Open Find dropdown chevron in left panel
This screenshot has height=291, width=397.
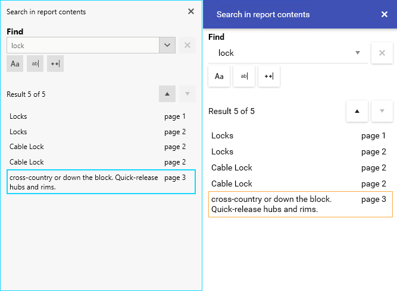(x=167, y=45)
